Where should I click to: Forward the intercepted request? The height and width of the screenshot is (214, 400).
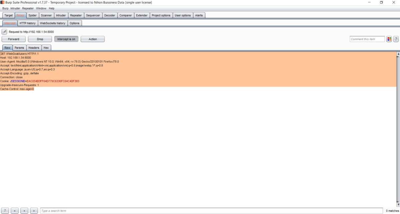pyautogui.click(x=14, y=39)
